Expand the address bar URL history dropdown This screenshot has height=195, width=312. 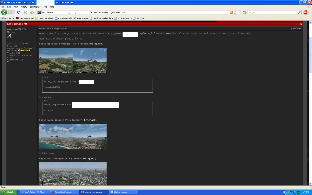239,12
